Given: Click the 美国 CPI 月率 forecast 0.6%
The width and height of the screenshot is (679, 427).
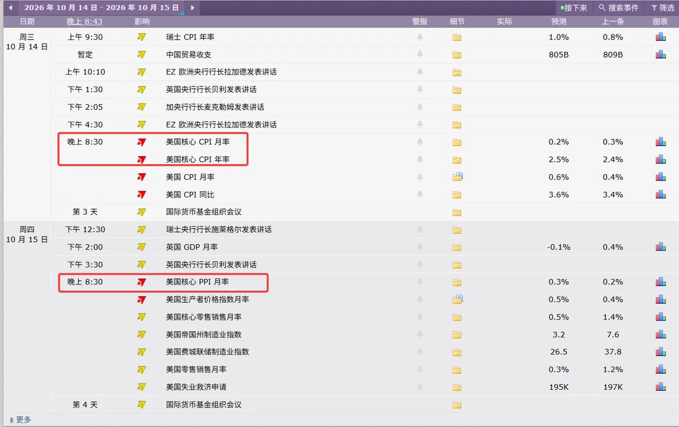Looking at the screenshot, I should [558, 178].
